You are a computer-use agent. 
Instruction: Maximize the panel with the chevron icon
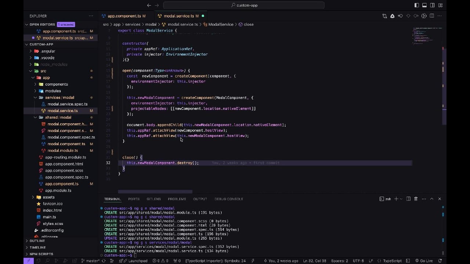(431, 199)
